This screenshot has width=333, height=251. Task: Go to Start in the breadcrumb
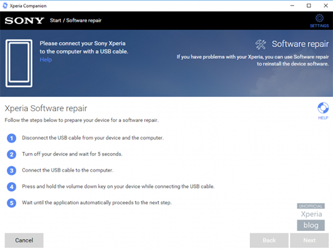(56, 21)
